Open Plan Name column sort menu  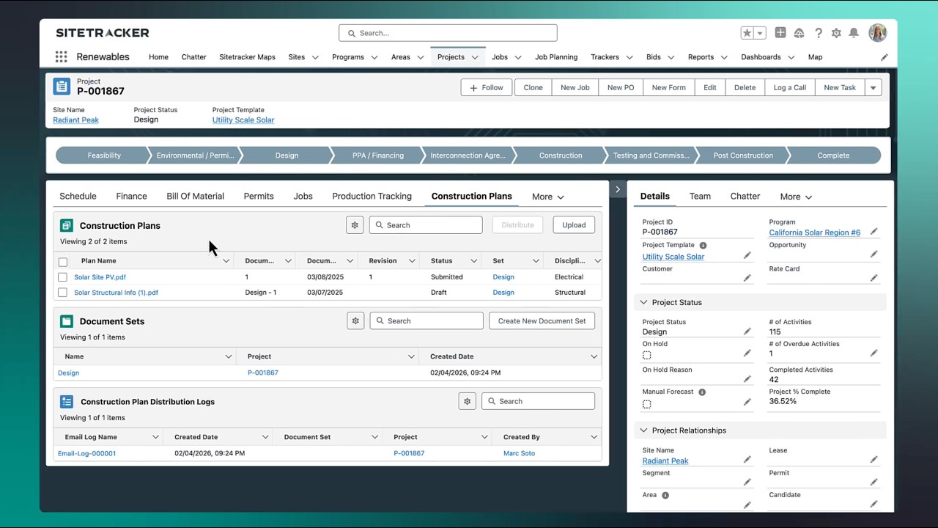pyautogui.click(x=226, y=261)
